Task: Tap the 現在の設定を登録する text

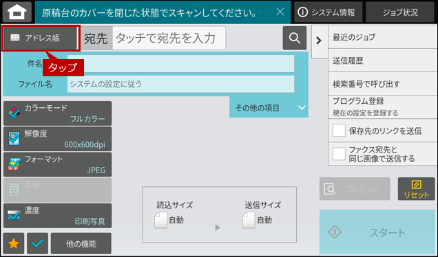Action: coord(366,113)
